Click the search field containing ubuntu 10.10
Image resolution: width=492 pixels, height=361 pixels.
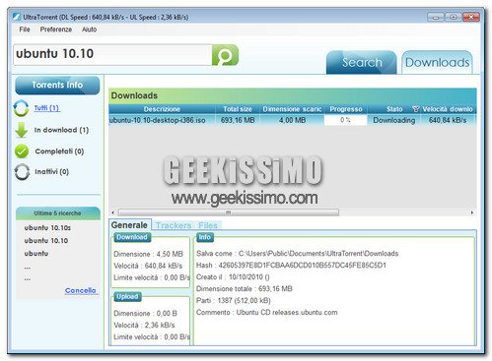(x=112, y=55)
